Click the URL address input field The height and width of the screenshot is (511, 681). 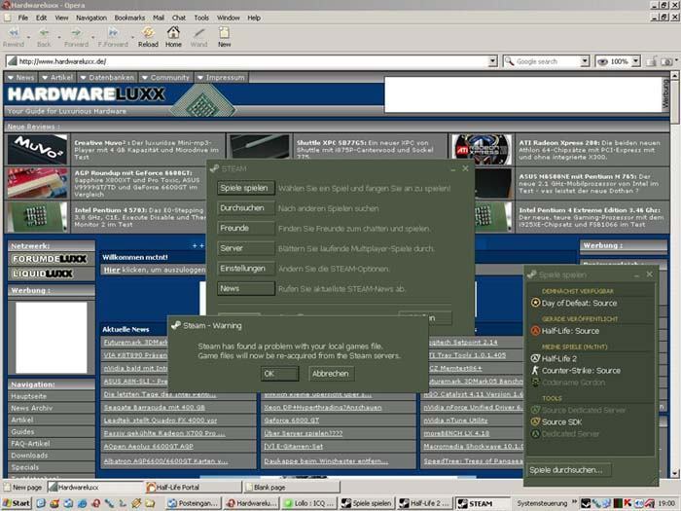click(x=252, y=61)
